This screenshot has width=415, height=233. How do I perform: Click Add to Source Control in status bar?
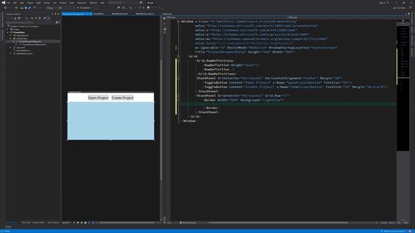coord(394,231)
